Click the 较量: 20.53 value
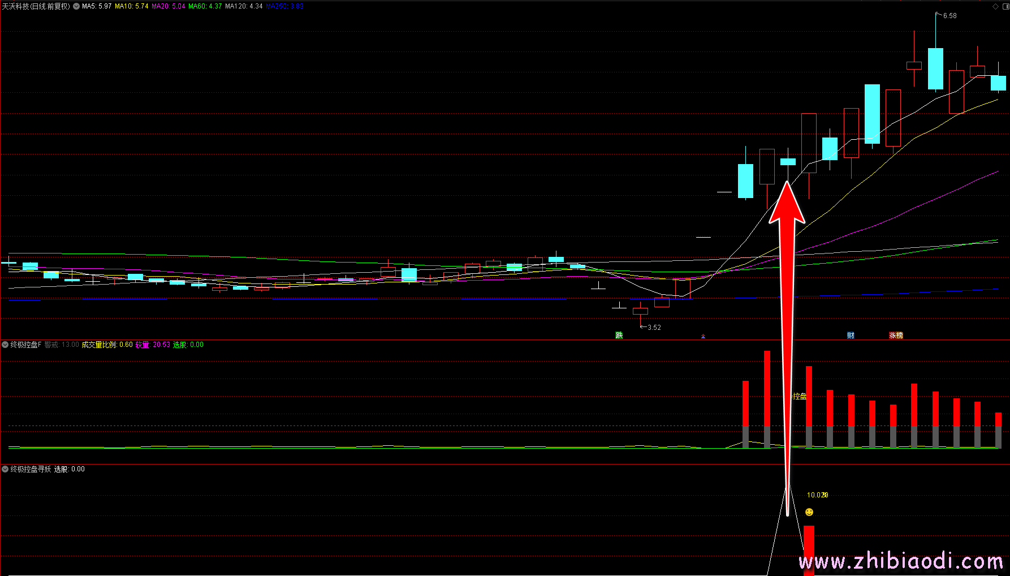This screenshot has height=576, width=1010. click(x=153, y=345)
